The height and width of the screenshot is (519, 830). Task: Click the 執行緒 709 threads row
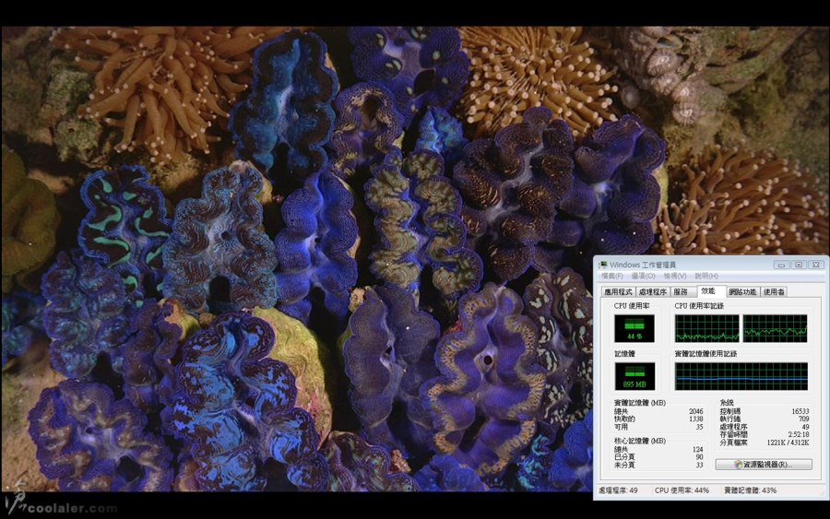765,419
